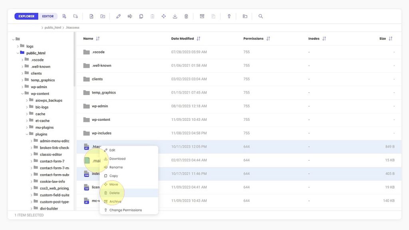
Task: Click the trash Delete toolbar icon
Action: 186,16
